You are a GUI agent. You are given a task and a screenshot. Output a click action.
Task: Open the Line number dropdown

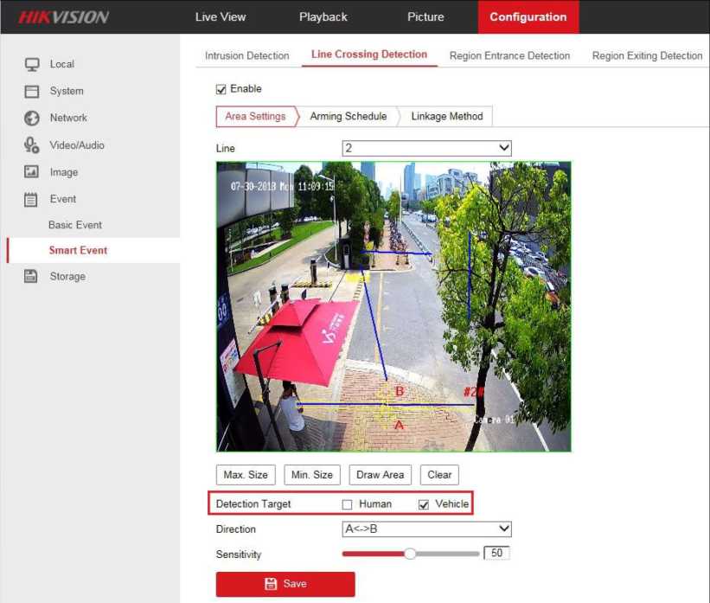point(426,149)
